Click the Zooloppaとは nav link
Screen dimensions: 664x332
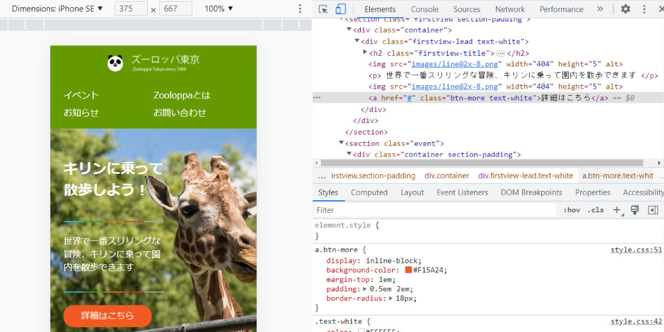click(x=182, y=95)
